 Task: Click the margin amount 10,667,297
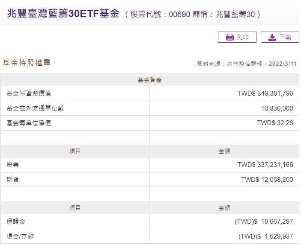click(277, 222)
